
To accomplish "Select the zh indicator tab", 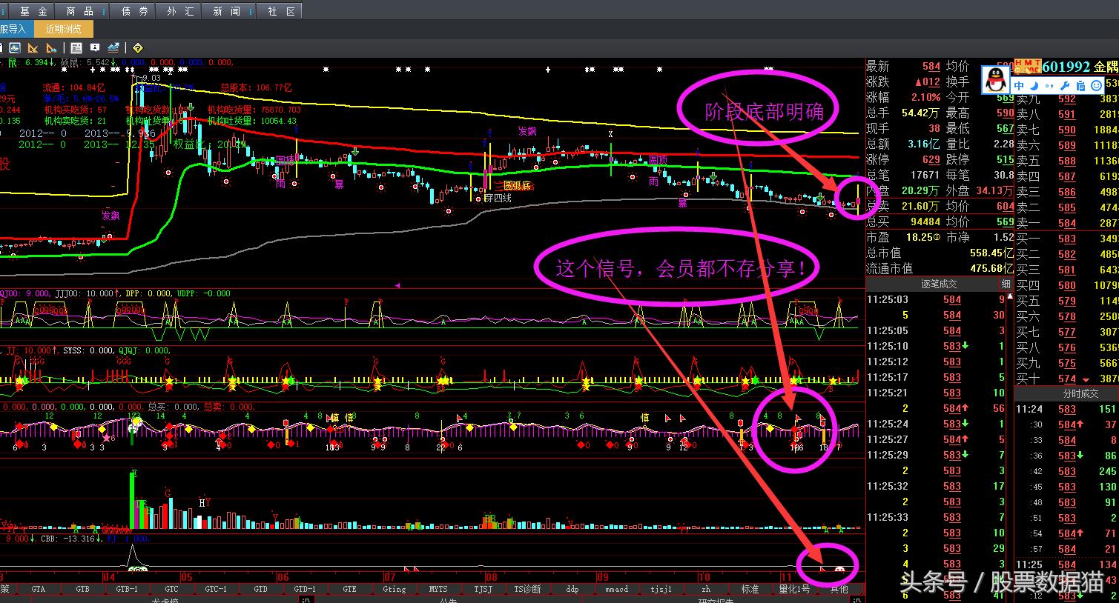I will [x=705, y=589].
